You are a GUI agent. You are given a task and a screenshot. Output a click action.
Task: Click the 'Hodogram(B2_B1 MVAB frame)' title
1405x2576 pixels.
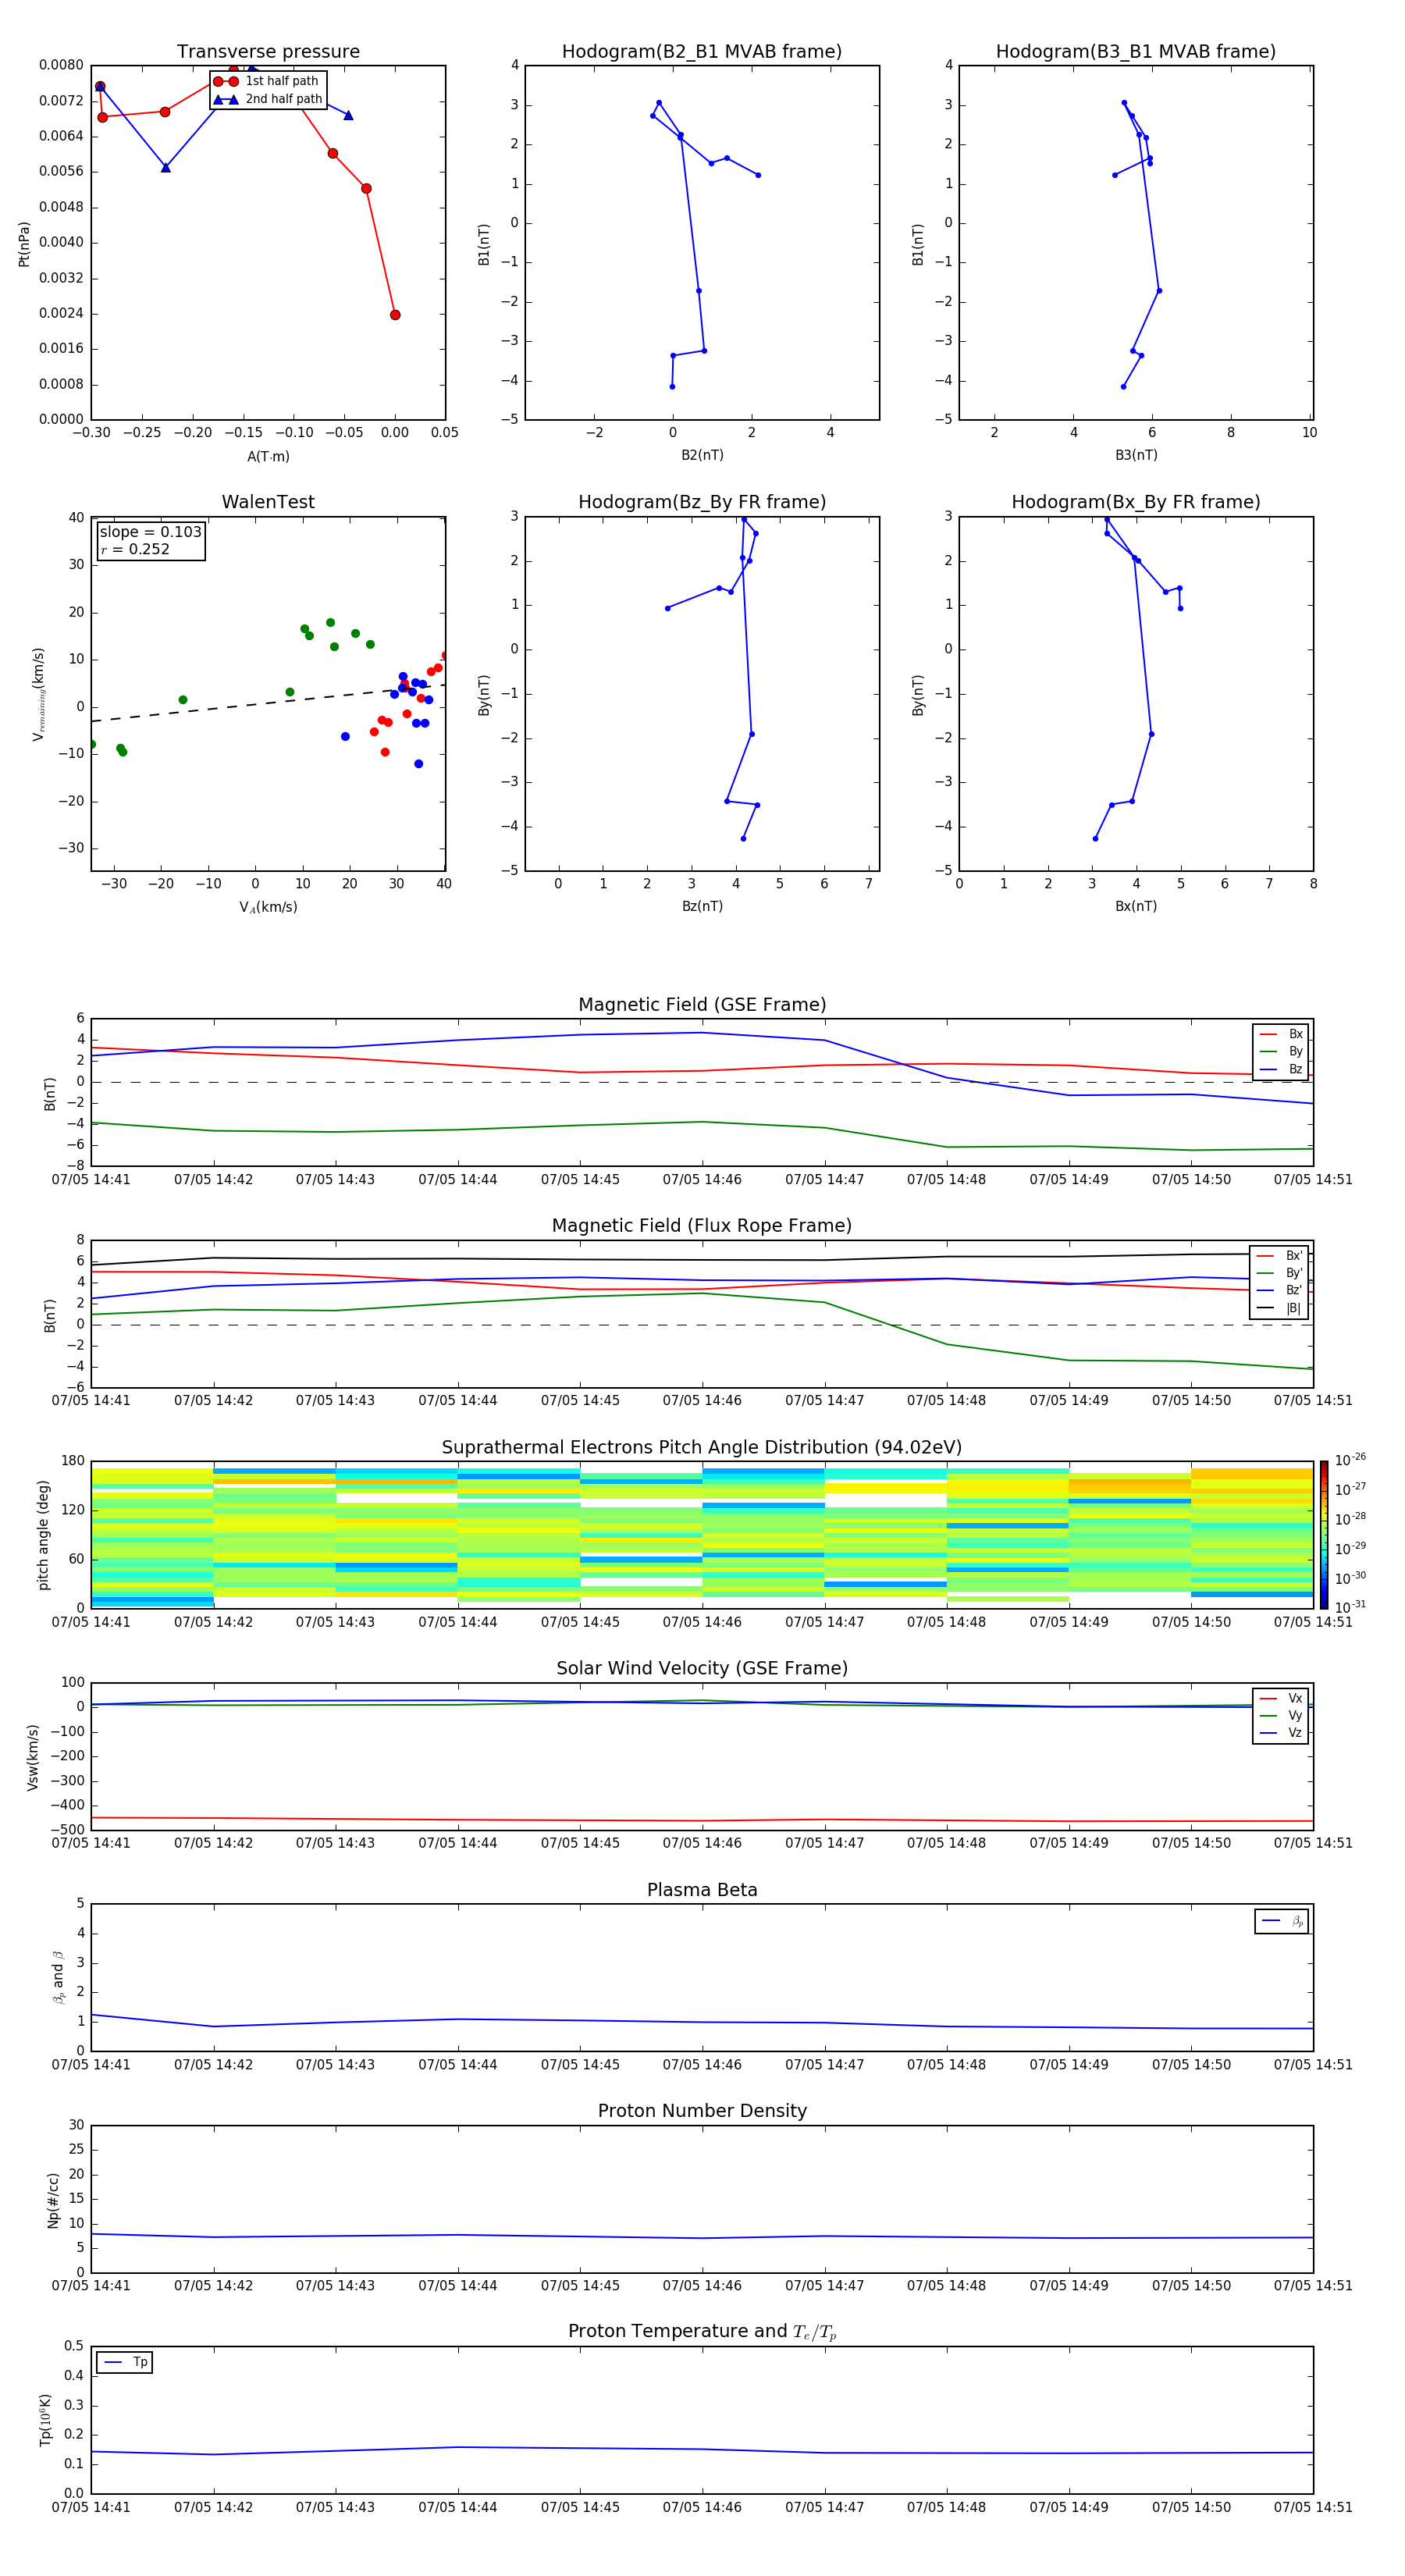702,52
